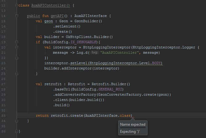Click line number 30 in the gutter

3,100
